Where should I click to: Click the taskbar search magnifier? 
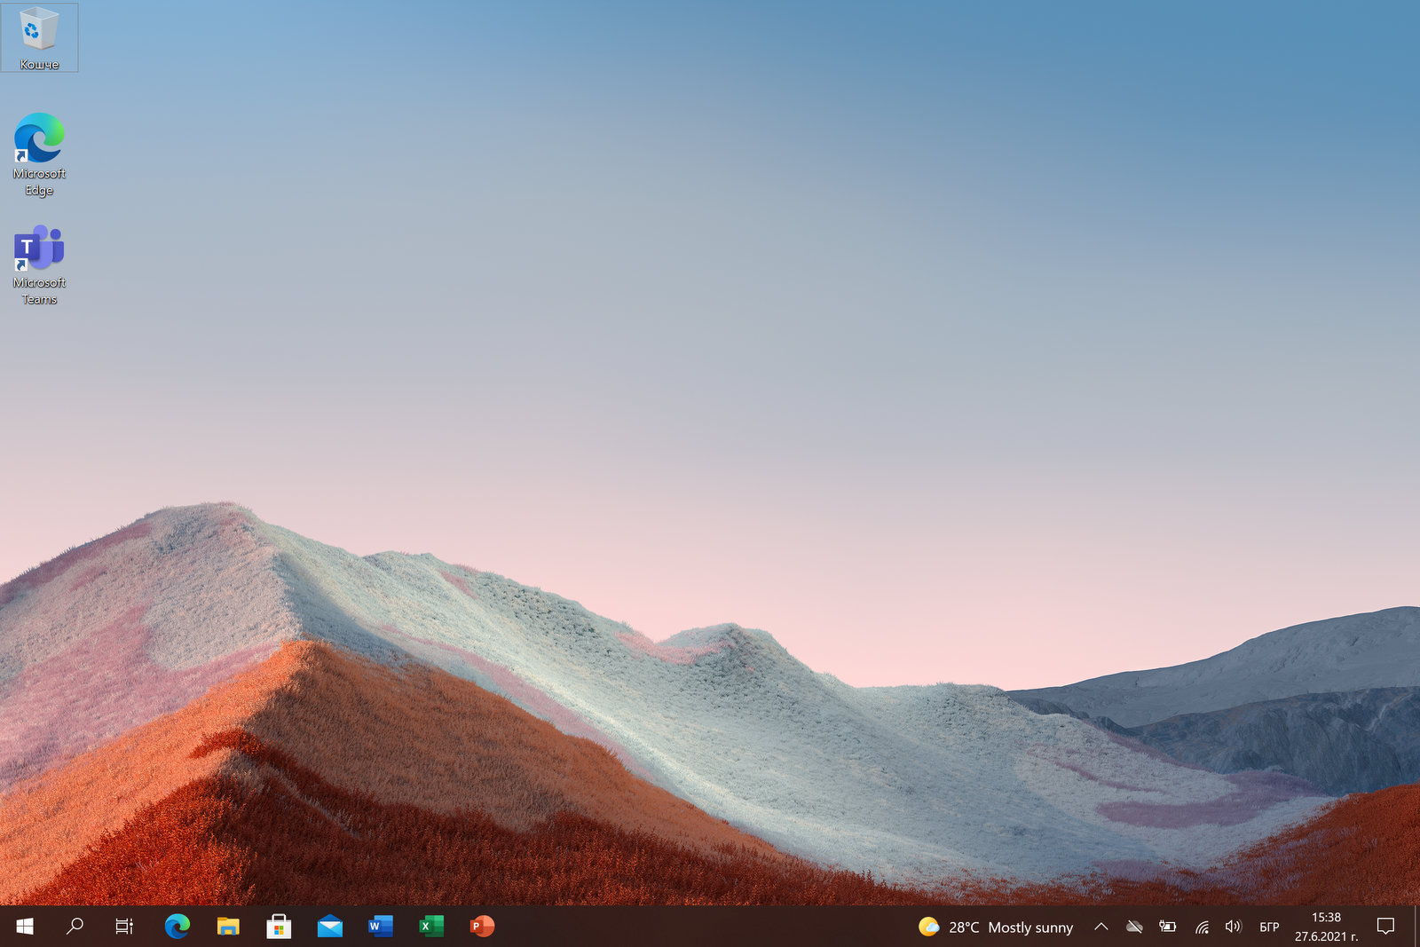pyautogui.click(x=75, y=927)
